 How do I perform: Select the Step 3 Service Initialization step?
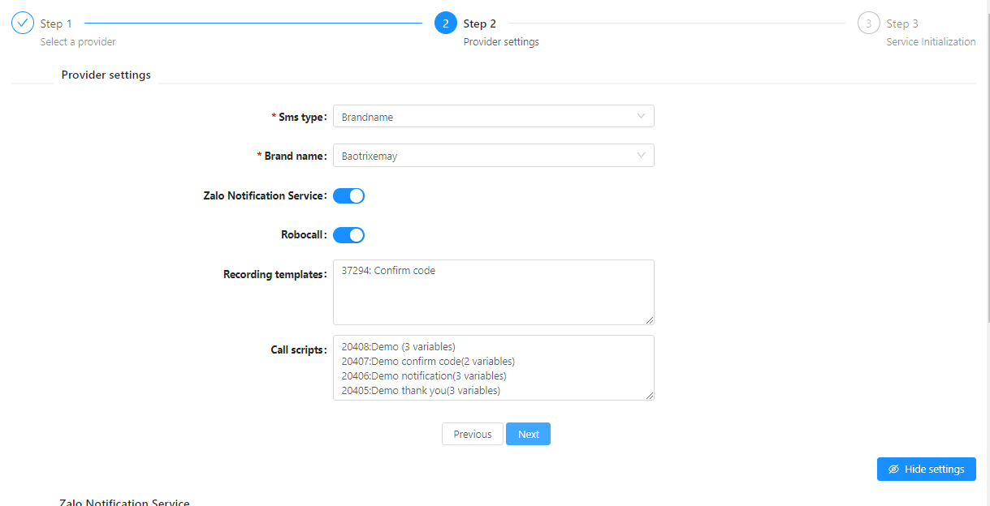[931, 41]
